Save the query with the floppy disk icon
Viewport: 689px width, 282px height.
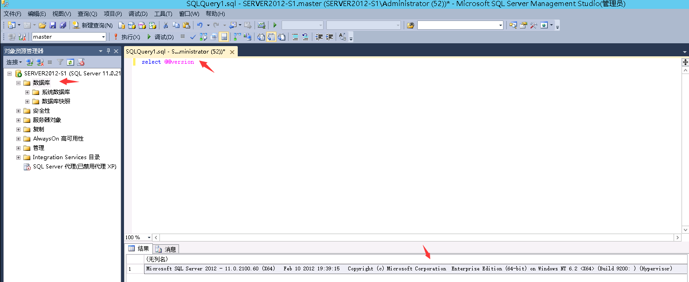[53, 25]
